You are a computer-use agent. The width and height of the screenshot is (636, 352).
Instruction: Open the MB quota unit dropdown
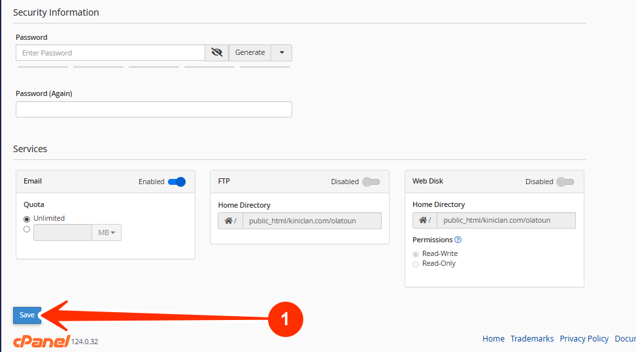pyautogui.click(x=107, y=232)
